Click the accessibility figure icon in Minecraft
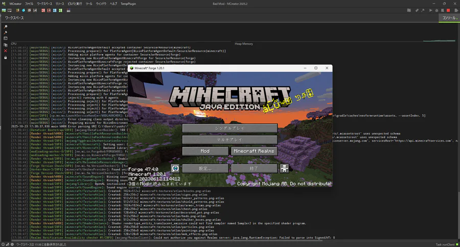Viewport: 460px width, 247px height. 284,168
